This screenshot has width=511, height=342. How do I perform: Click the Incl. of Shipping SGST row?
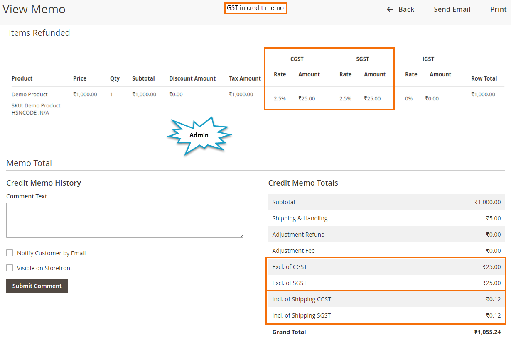click(386, 315)
